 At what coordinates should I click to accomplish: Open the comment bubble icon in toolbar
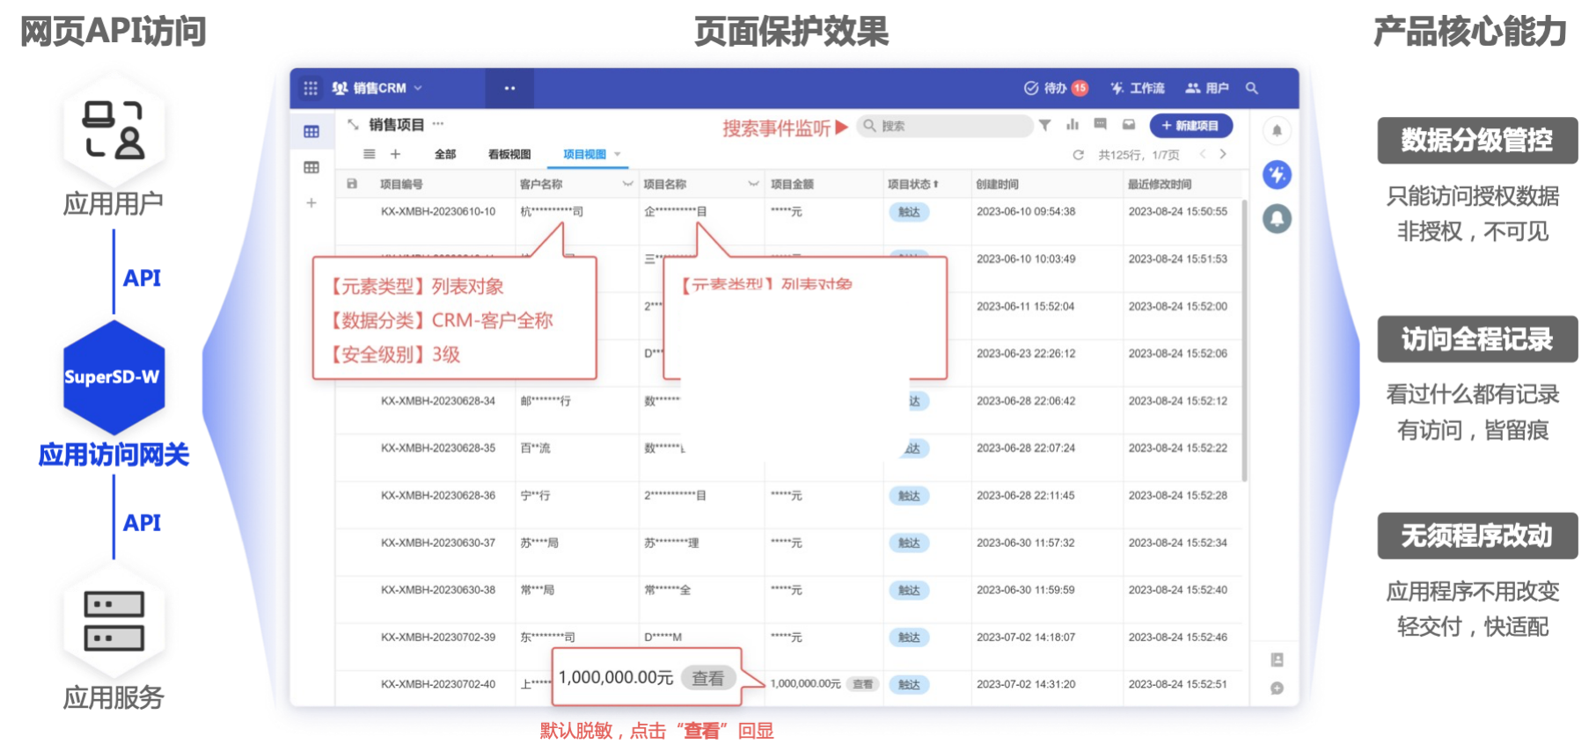click(x=1100, y=125)
